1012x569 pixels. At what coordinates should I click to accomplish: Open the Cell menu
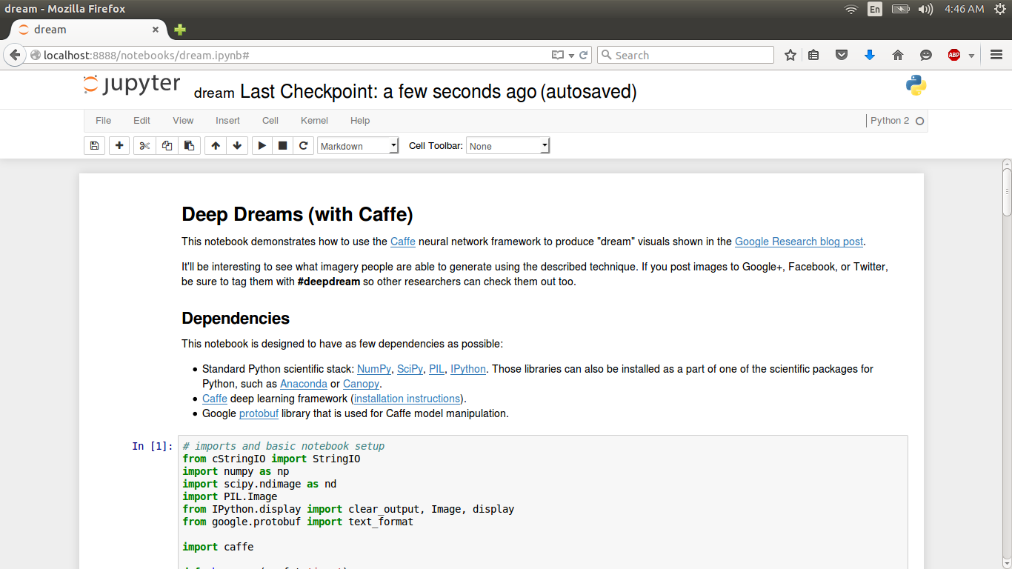click(270, 121)
